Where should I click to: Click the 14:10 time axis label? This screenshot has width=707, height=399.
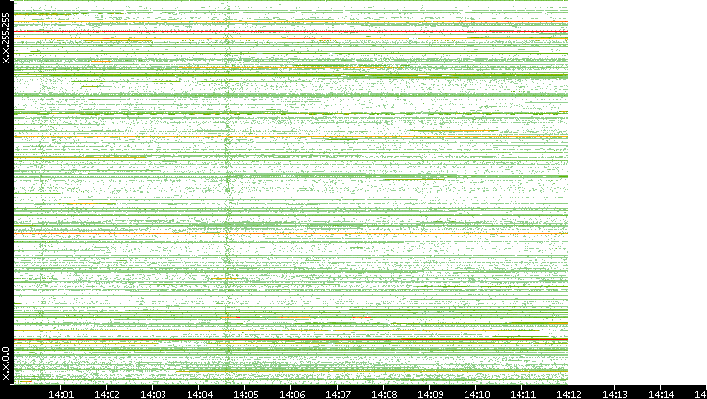click(476, 394)
